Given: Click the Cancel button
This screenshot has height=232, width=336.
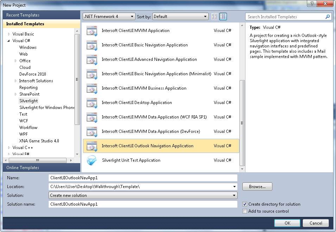Looking at the screenshot, I should tap(316, 223).
